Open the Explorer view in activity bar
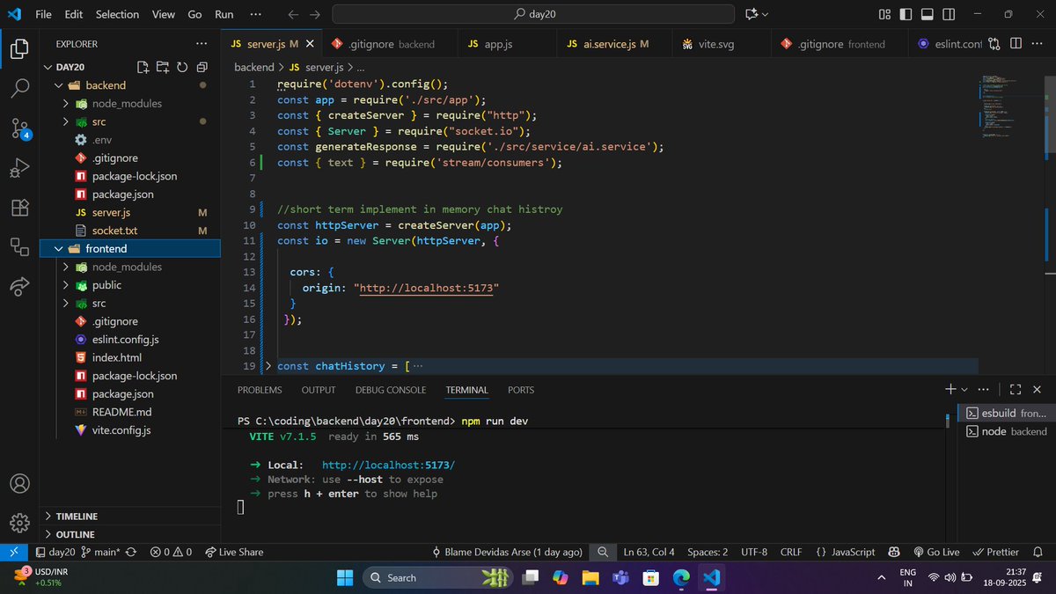This screenshot has width=1056, height=594. [19, 49]
